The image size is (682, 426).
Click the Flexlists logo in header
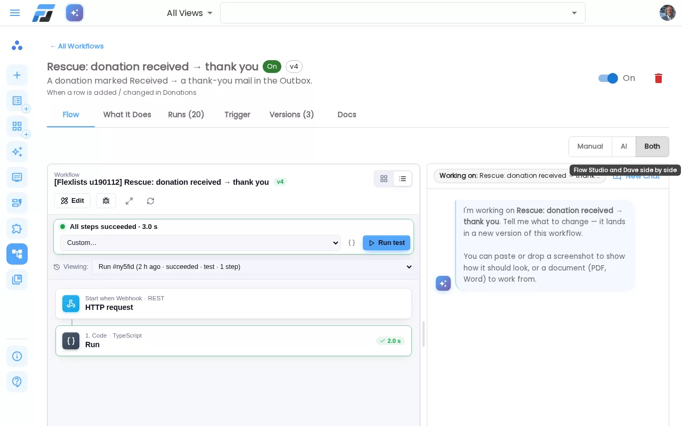(44, 13)
